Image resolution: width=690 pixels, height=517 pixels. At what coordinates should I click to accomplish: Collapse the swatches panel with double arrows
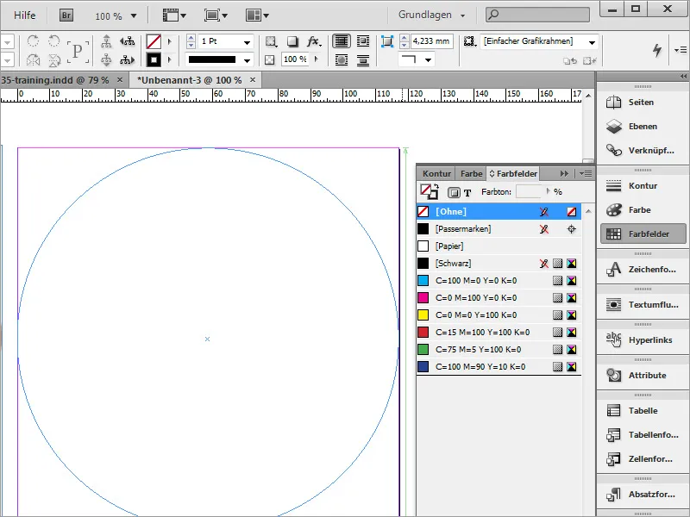point(564,174)
